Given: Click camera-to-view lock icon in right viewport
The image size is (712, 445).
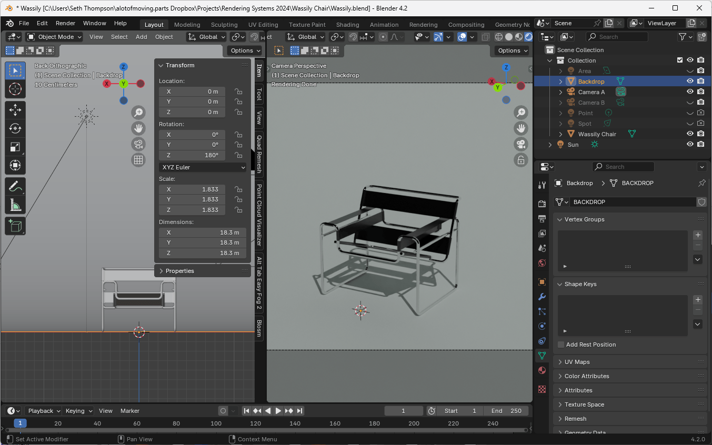Looking at the screenshot, I should click(x=521, y=160).
